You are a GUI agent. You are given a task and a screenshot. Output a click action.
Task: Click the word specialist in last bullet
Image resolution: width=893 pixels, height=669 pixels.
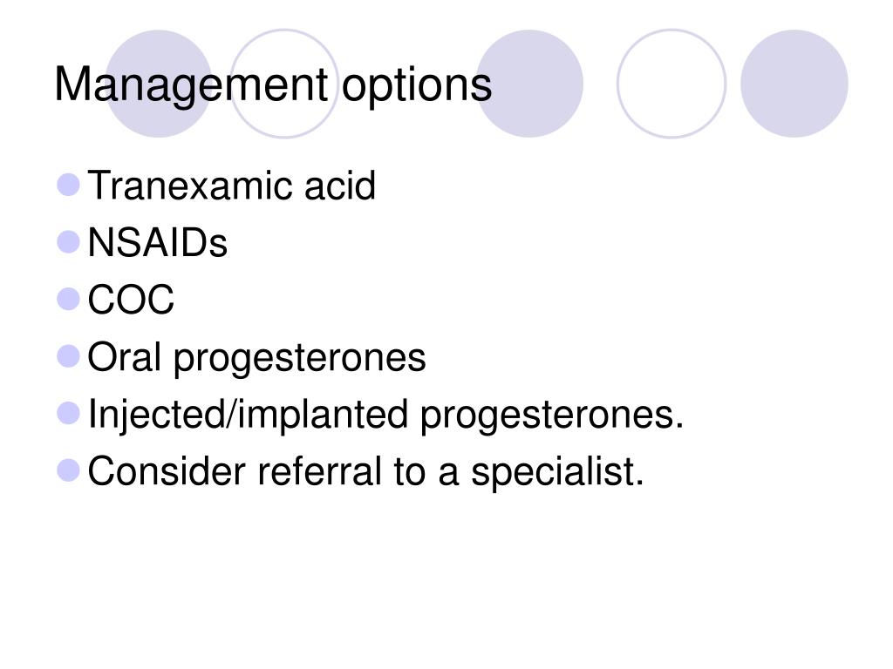pos(557,471)
